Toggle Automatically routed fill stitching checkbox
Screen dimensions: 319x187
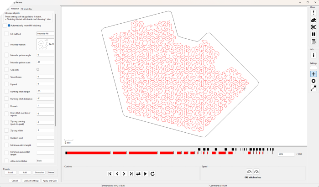9,26
